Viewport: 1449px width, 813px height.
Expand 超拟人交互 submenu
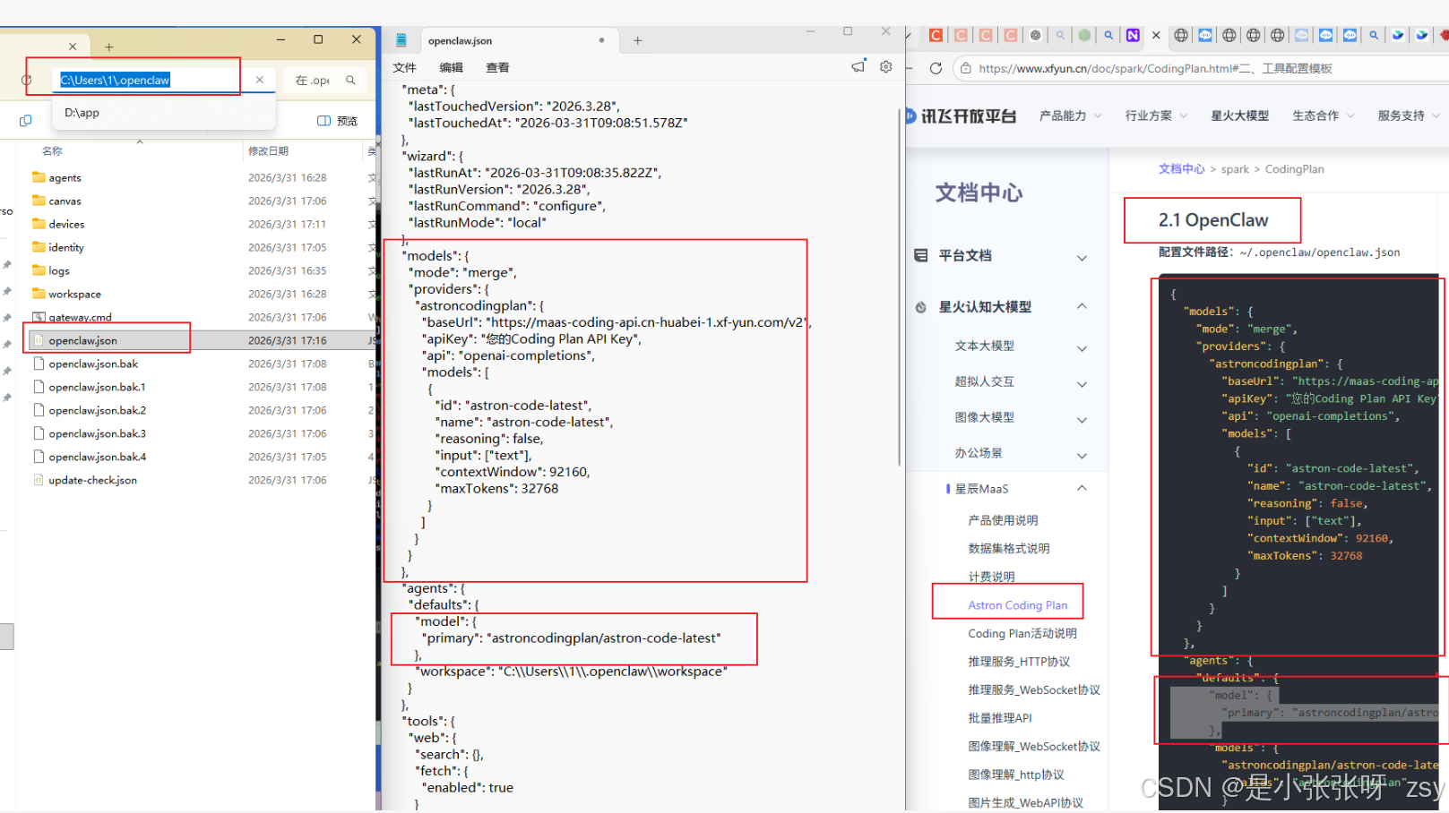click(1082, 384)
